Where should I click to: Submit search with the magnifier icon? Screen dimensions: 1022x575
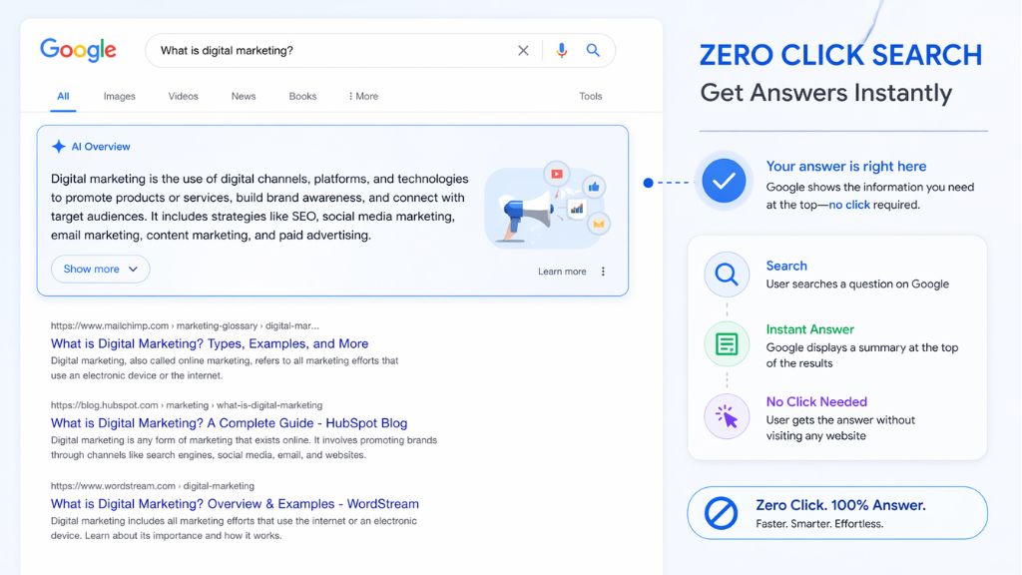pos(593,50)
